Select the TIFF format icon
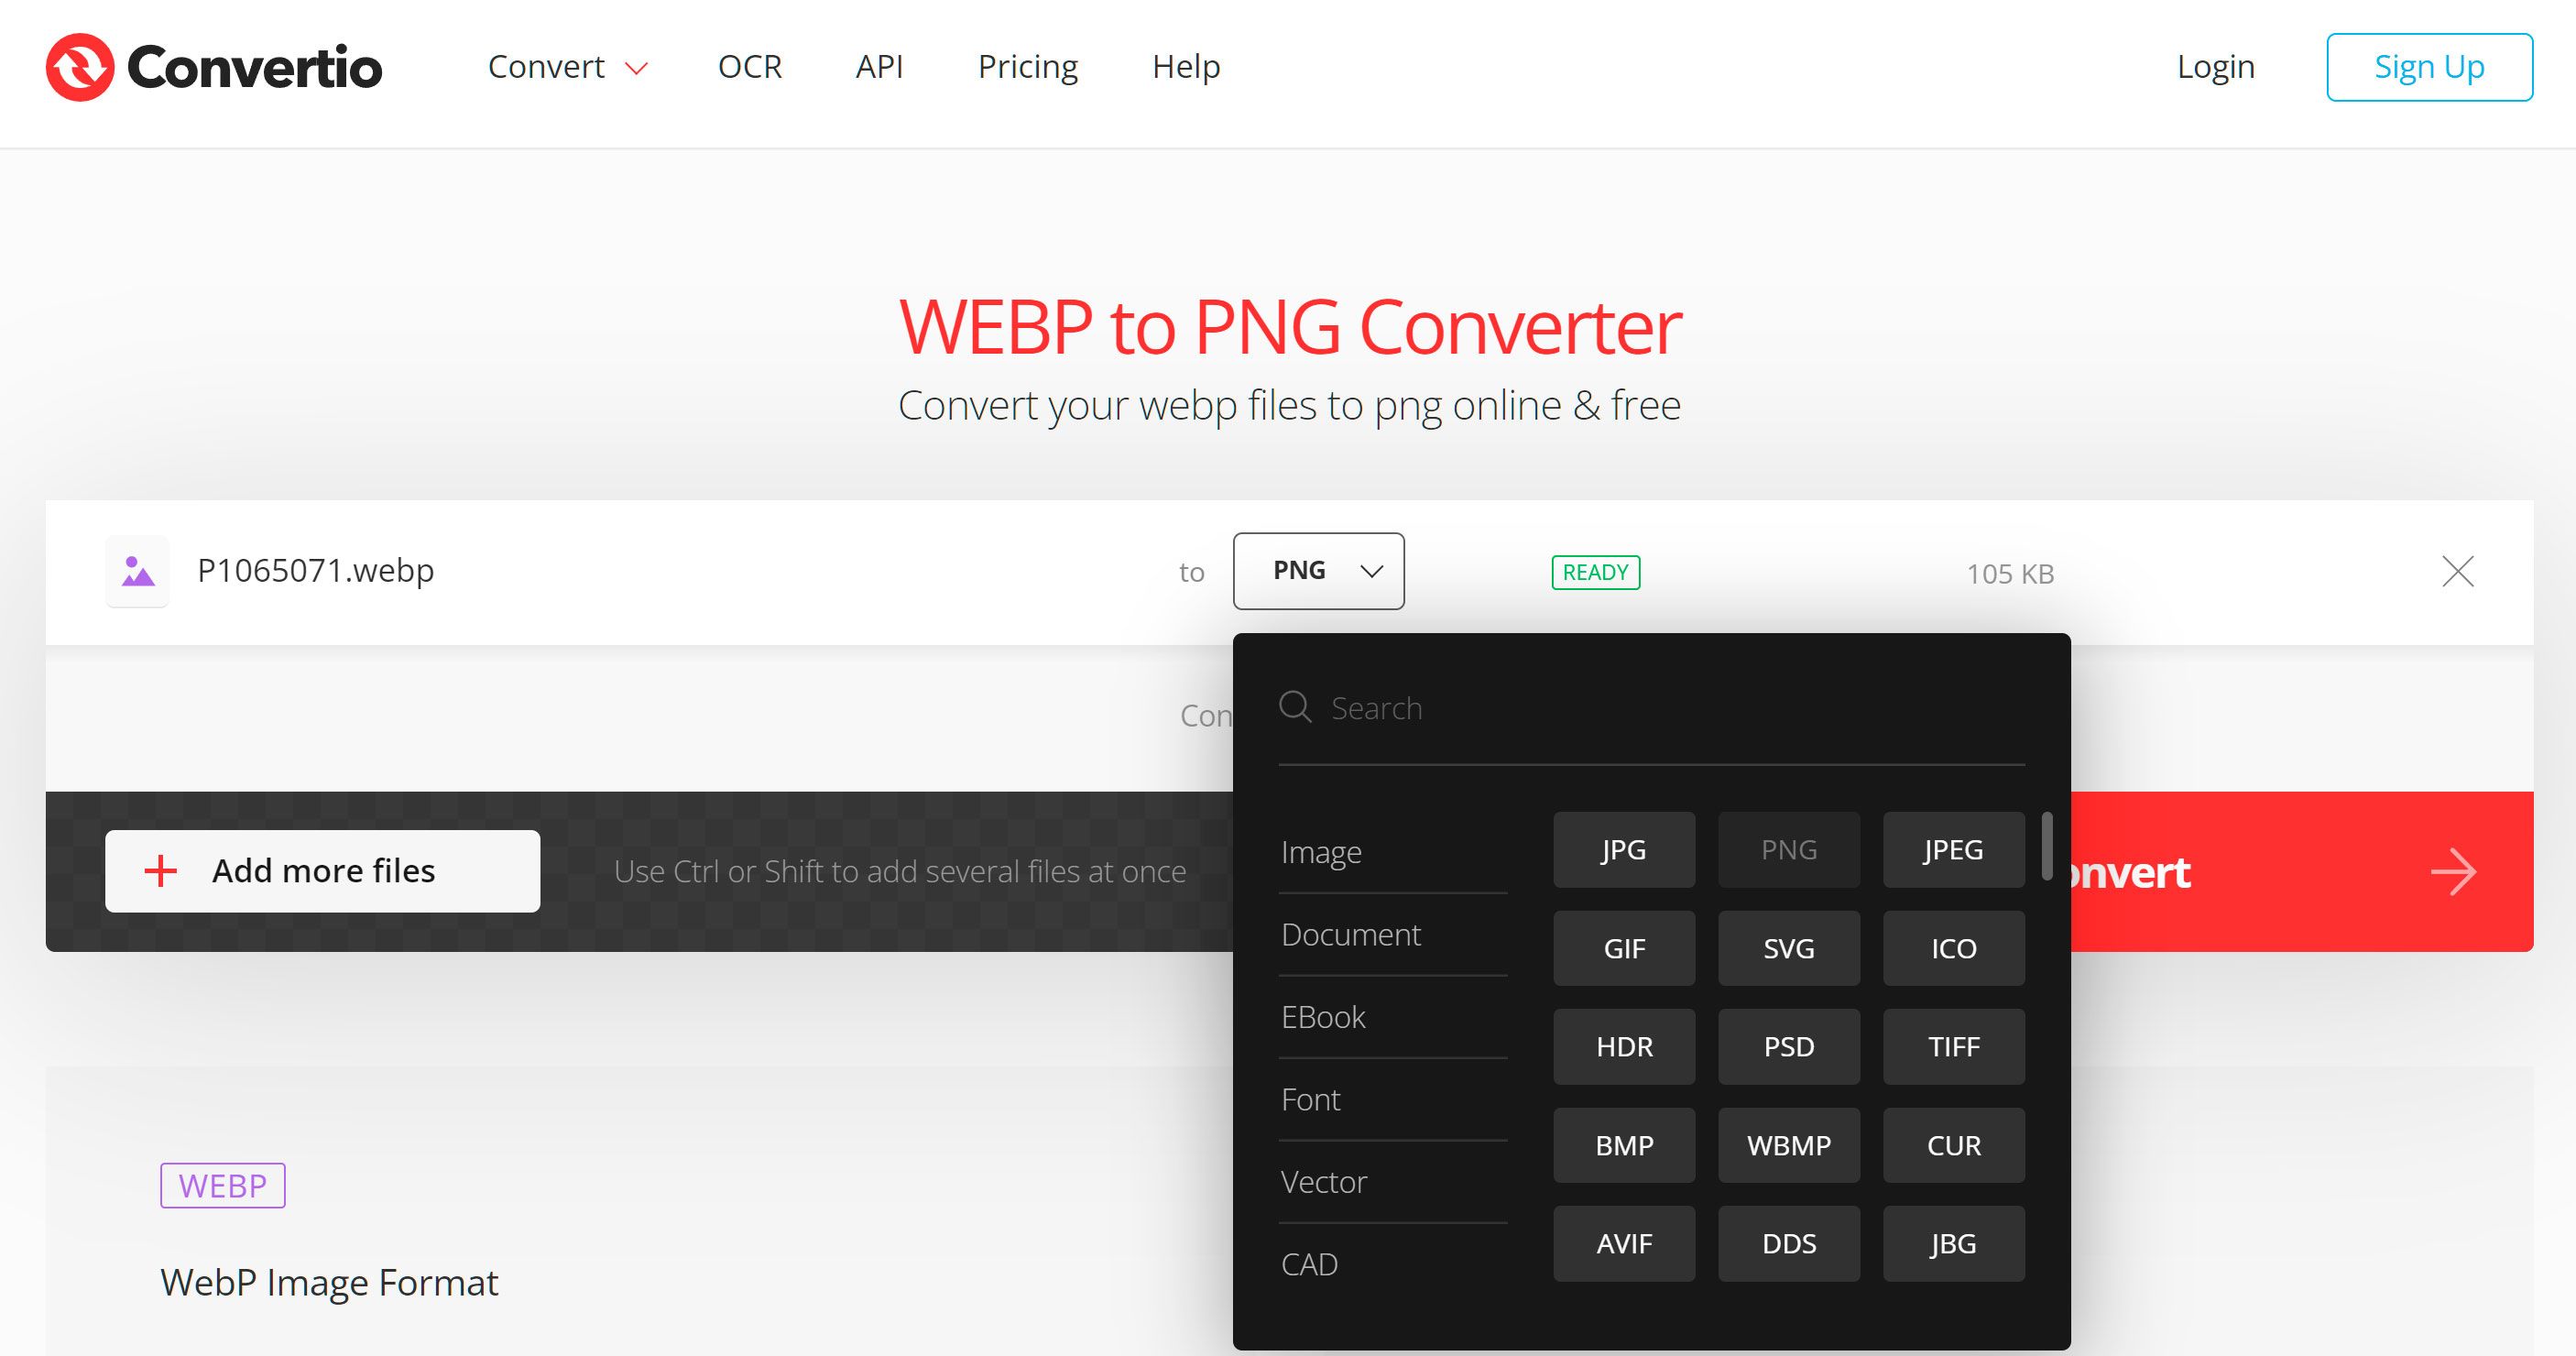This screenshot has height=1356, width=2576. tap(1952, 1046)
